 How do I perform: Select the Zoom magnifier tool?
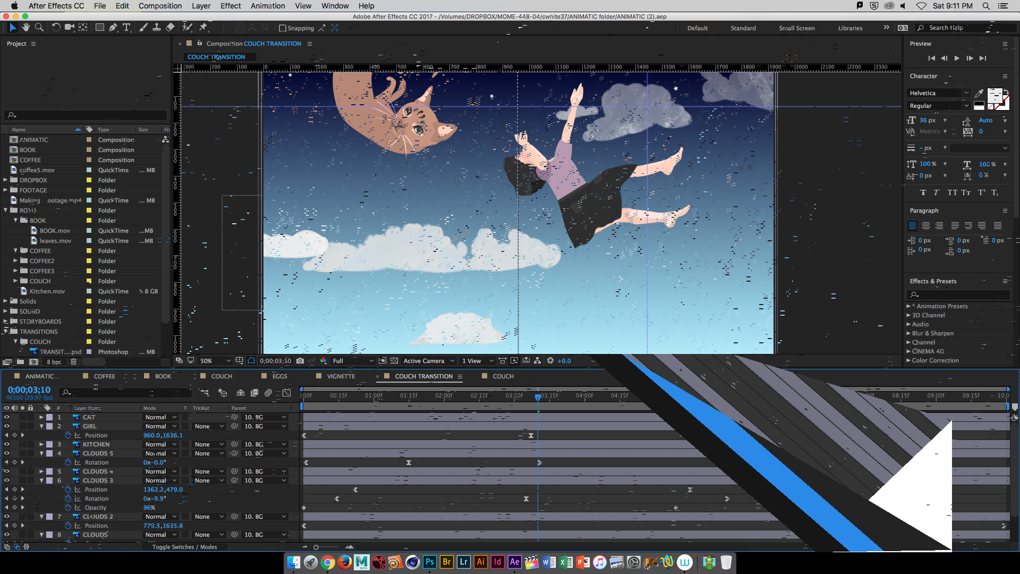tap(39, 28)
